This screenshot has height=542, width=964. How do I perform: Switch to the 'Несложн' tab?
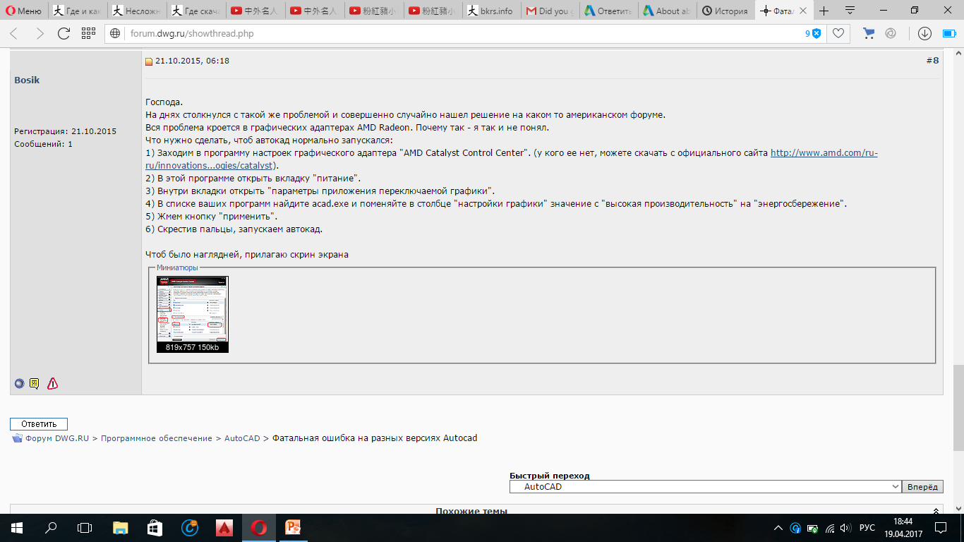pos(138,11)
